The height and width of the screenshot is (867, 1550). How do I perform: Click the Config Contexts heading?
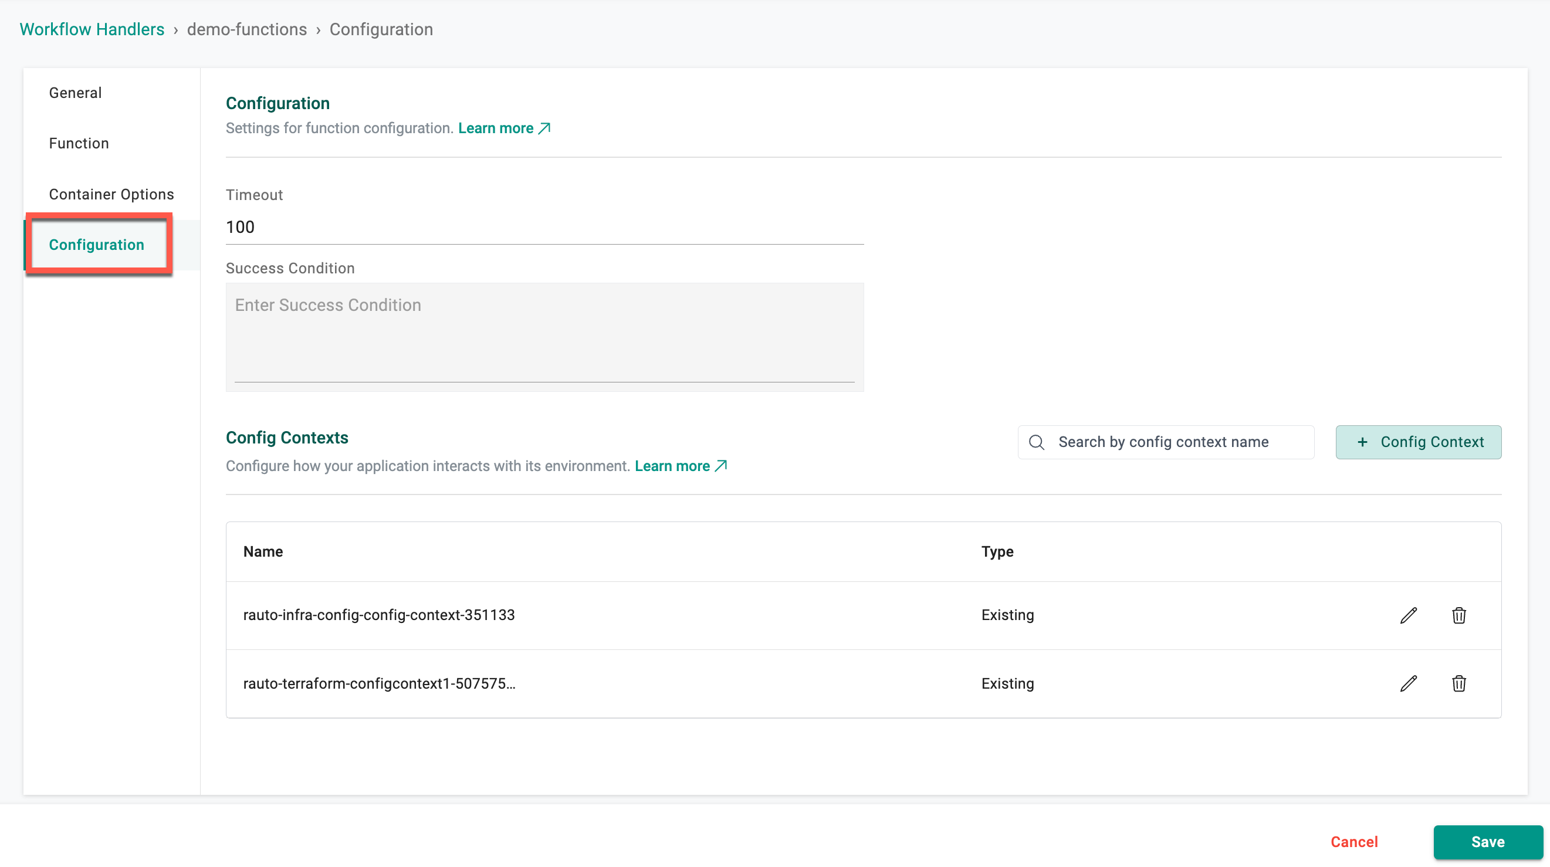pos(287,438)
